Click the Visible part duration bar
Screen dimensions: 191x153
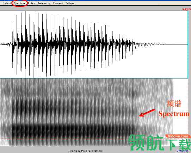[86, 151]
